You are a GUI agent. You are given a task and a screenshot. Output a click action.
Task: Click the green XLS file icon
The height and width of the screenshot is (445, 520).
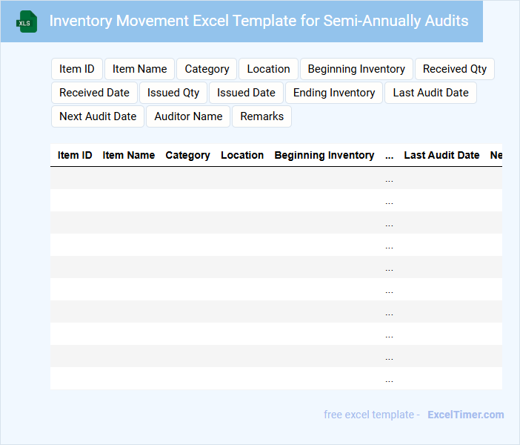[27, 22]
